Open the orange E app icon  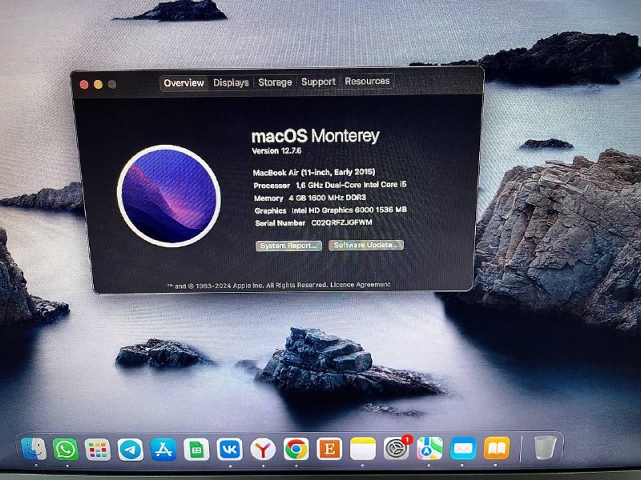(x=329, y=450)
